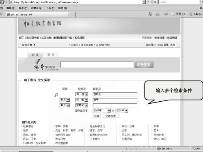203x152 pixels.
Task: Open the address bar history dropdown arrow
Action: 144,2
